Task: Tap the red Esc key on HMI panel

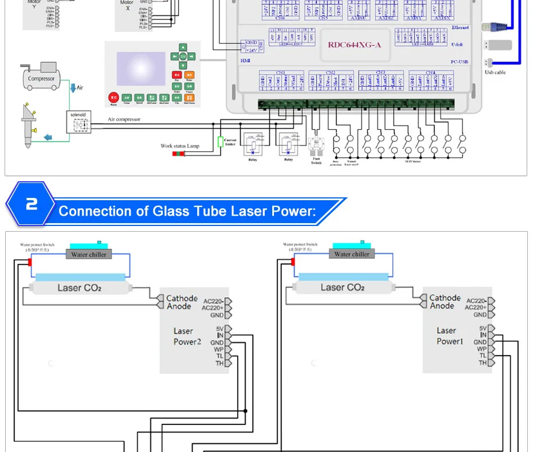Action: [177, 75]
